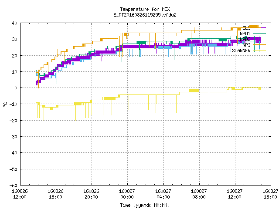Click the x-axis tick label 160827 04:00

click(x=163, y=194)
